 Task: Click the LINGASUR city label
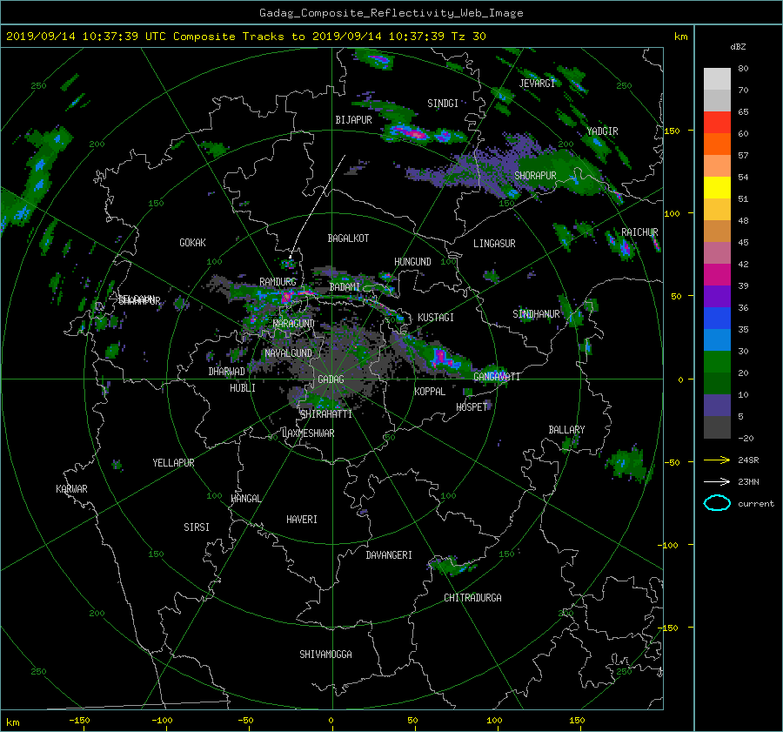494,244
